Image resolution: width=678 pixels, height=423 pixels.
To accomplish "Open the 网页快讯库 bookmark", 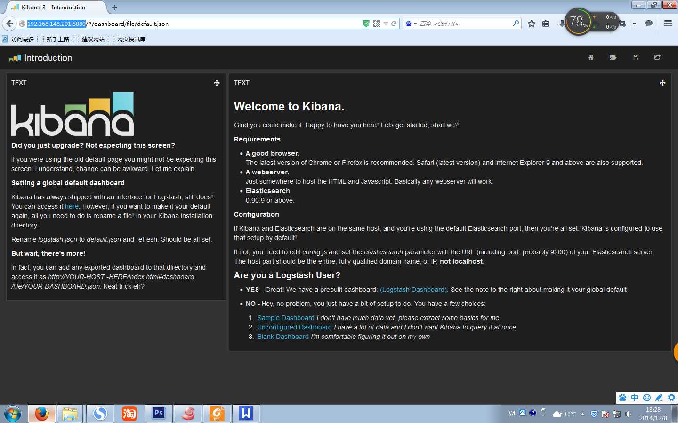I will pos(127,39).
